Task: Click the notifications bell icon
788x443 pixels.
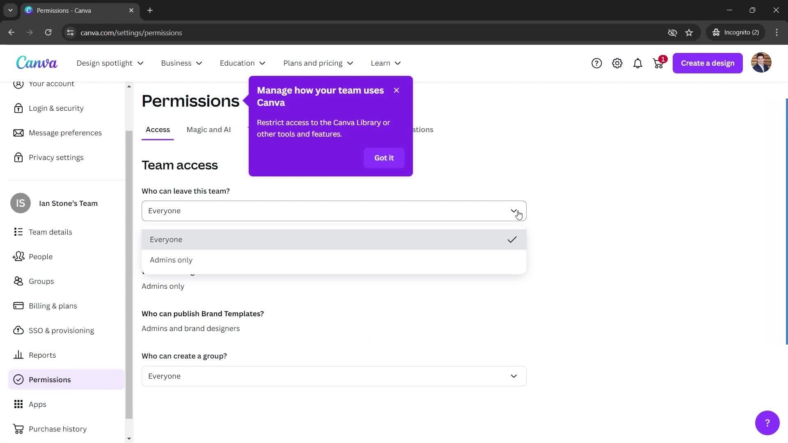Action: 638,63
